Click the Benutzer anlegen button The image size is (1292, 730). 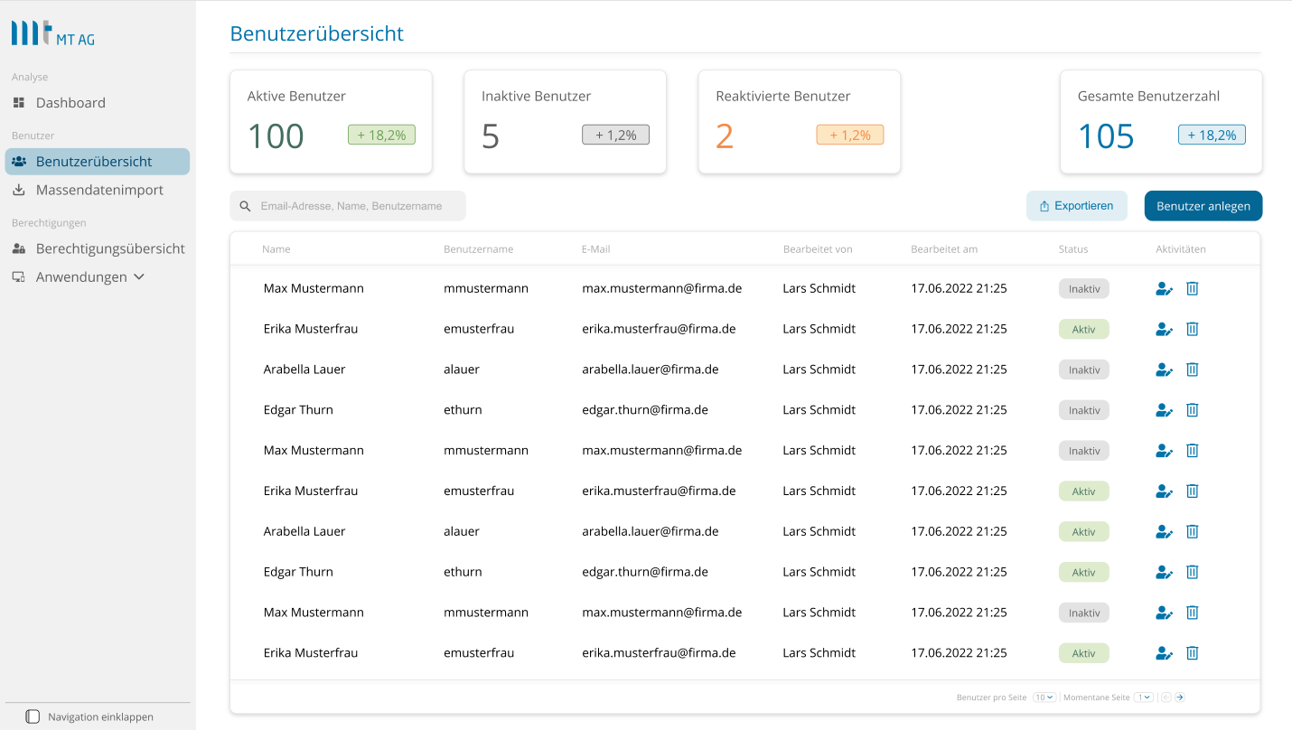1203,206
